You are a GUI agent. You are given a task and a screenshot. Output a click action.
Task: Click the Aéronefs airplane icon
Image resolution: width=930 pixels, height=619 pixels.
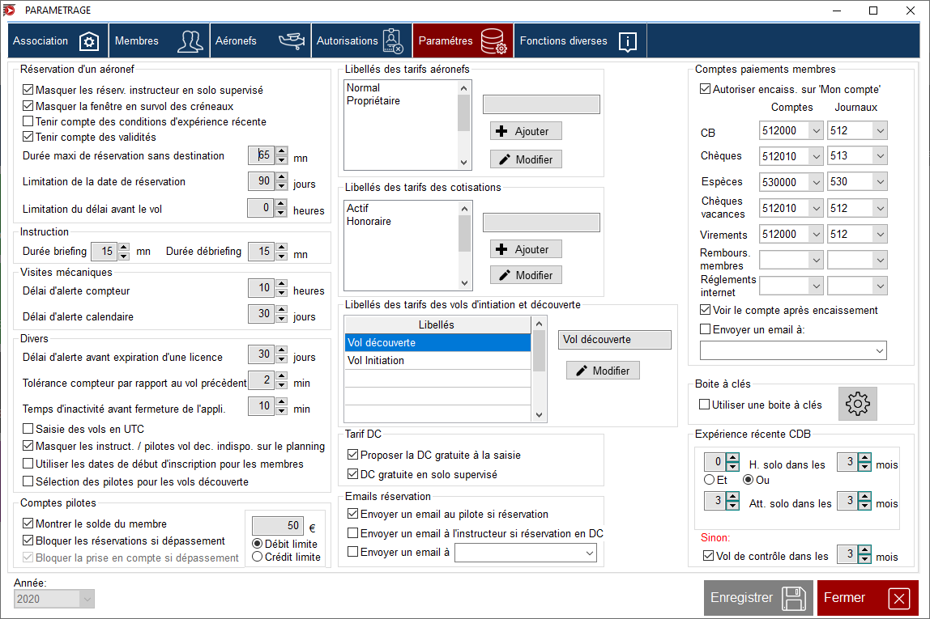292,41
